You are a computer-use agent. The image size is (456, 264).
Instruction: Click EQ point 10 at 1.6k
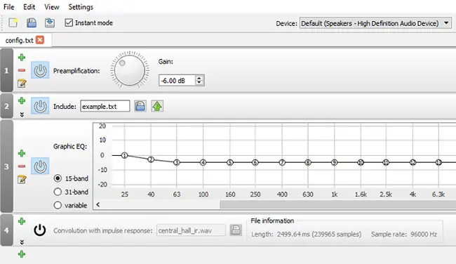361,162
